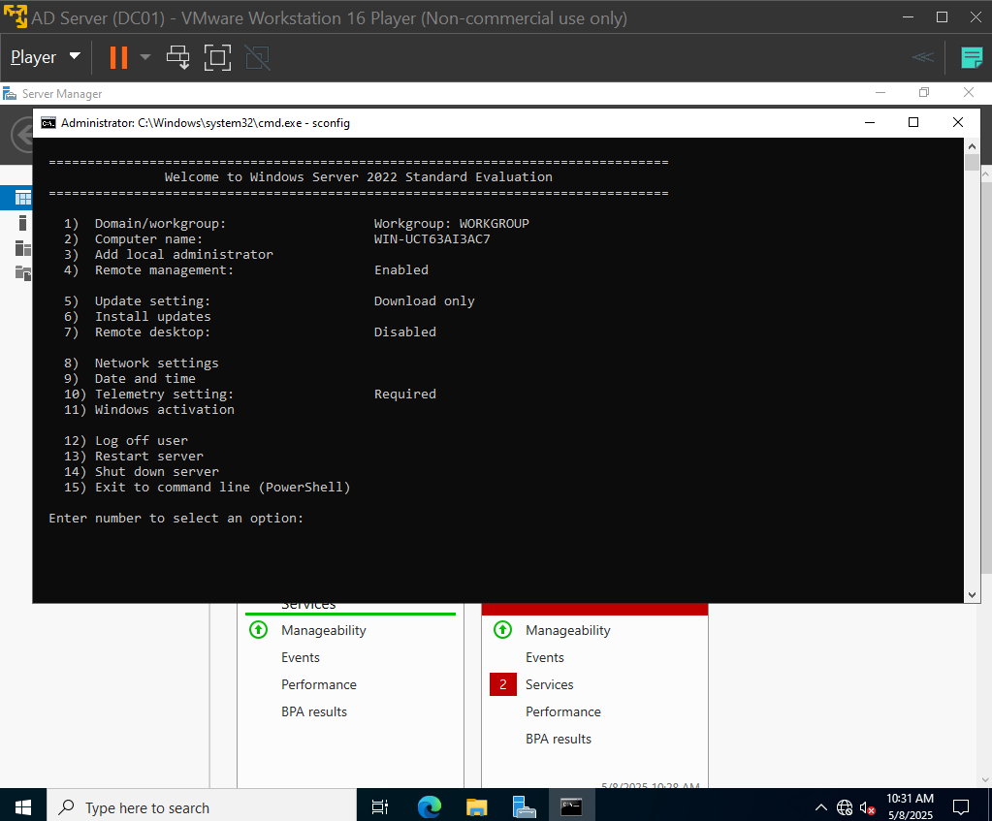Click the scroll up arrow in cmd window

click(972, 146)
